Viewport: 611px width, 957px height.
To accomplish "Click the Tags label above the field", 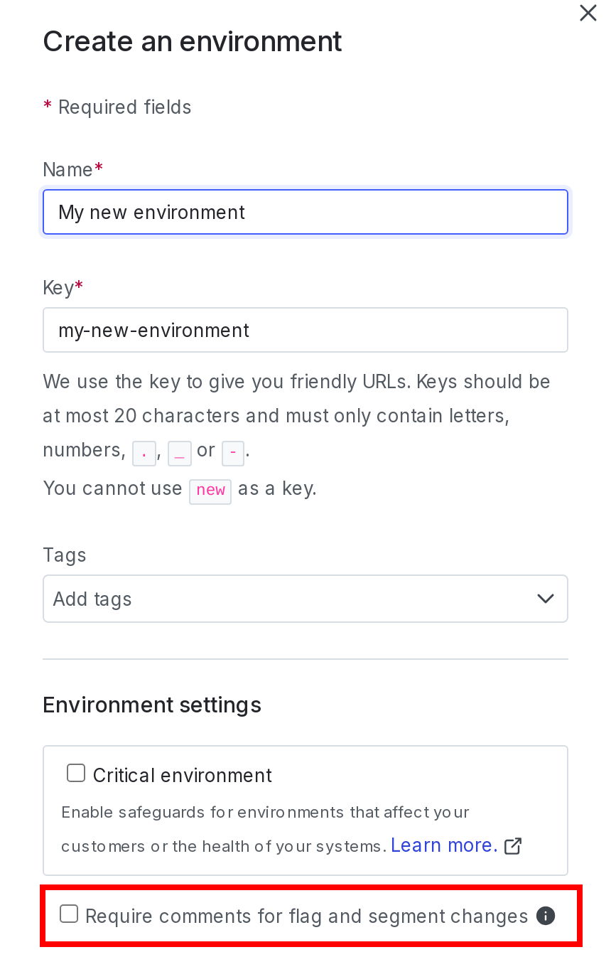I will [64, 555].
